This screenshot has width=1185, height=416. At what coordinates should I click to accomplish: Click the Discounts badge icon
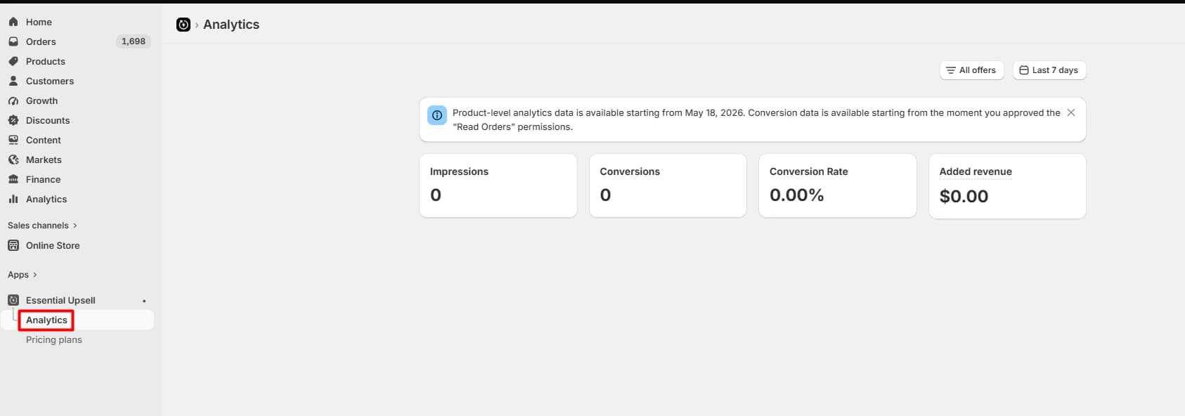[13, 120]
